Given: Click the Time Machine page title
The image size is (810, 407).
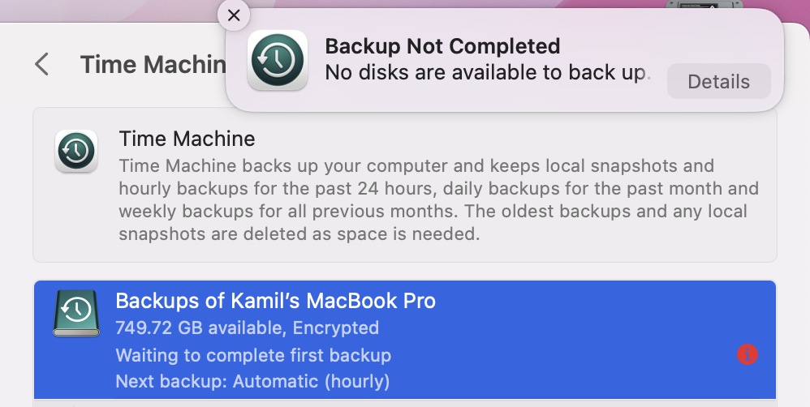Looking at the screenshot, I should point(152,64).
